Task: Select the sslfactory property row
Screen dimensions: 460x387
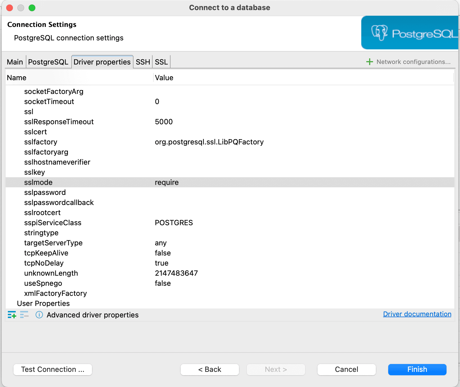Action: pyautogui.click(x=40, y=142)
